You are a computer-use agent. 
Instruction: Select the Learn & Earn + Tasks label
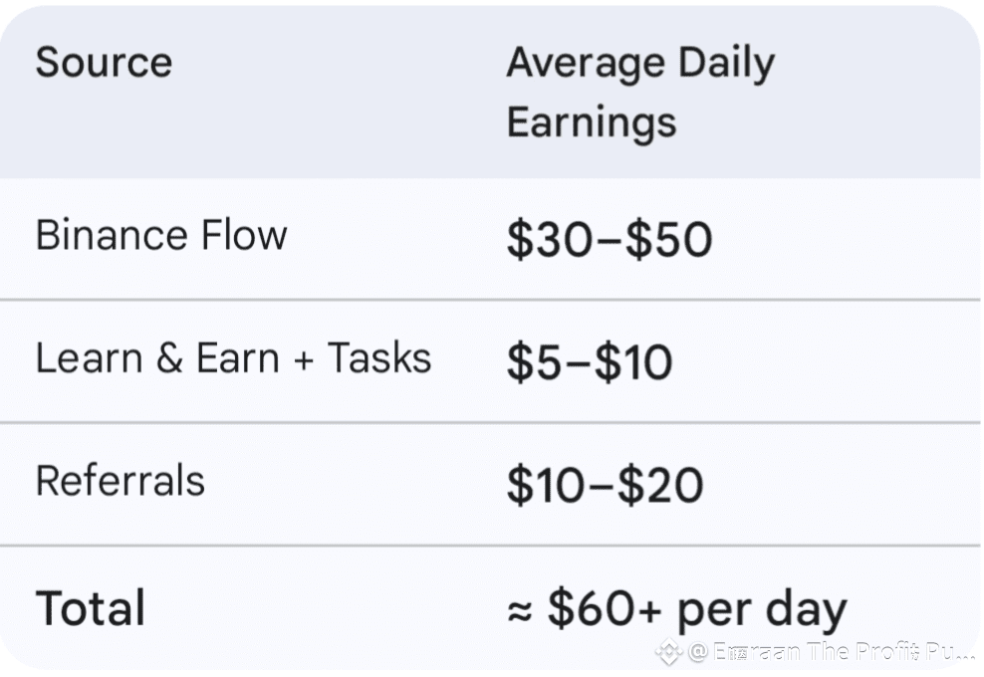pyautogui.click(x=233, y=358)
